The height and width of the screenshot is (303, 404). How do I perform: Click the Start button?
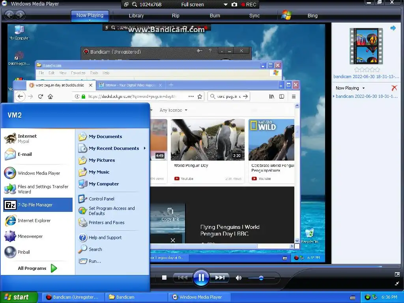[x=19, y=297]
